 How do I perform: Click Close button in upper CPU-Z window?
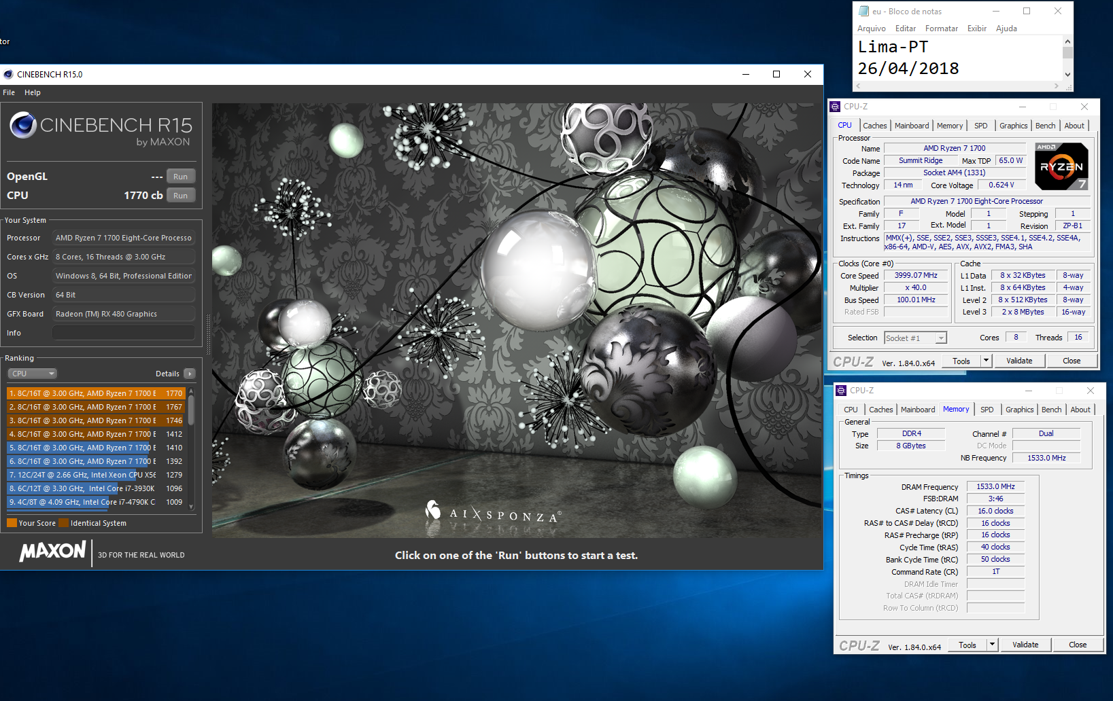1072,361
